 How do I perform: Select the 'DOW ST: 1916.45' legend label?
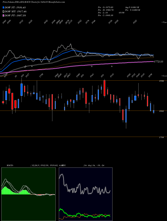coord(15,7)
